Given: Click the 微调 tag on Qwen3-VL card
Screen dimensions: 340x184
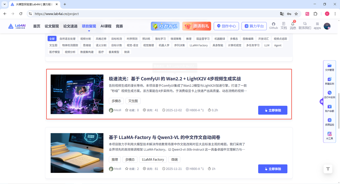Looking at the screenshot, I should tap(175, 160).
